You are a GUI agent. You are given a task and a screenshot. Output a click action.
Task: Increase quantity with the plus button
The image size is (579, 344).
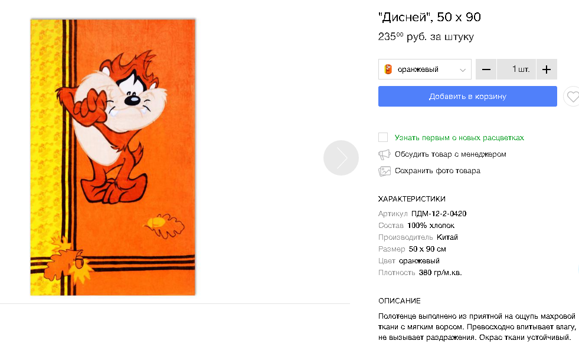click(547, 70)
